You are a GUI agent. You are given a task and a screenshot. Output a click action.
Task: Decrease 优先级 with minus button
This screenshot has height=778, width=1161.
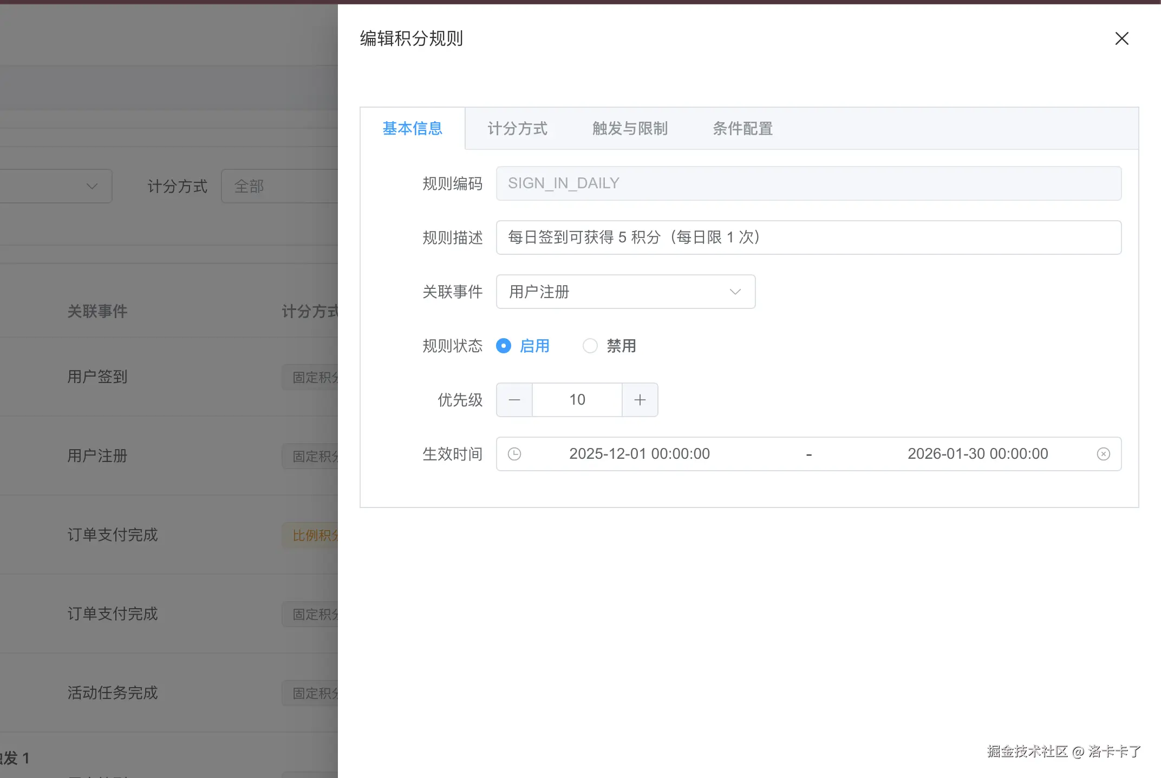(514, 400)
